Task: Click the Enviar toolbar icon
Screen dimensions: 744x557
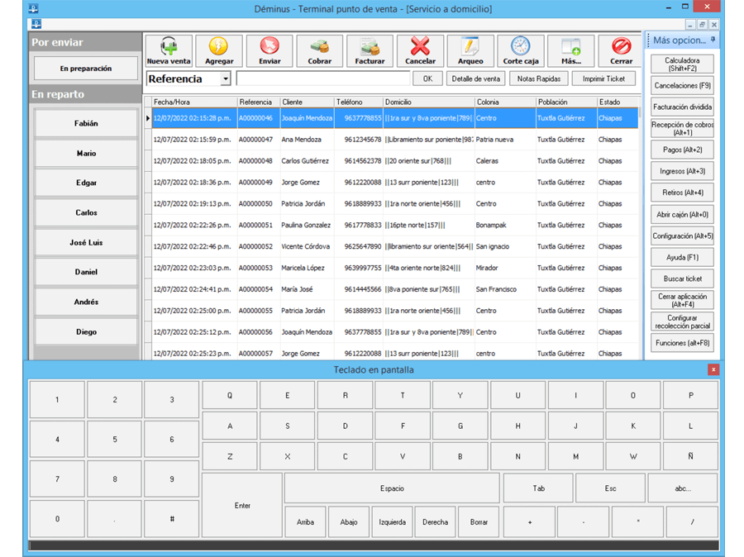Action: pyautogui.click(x=269, y=50)
